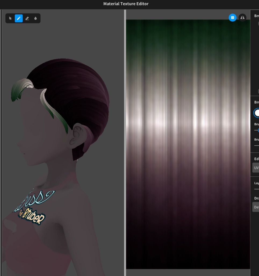The width and height of the screenshot is (259, 276).
Task: Collapse the Brush settings section header
Action: click(256, 102)
